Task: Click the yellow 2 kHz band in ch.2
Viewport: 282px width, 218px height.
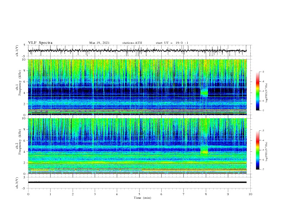Action: (x=137, y=162)
